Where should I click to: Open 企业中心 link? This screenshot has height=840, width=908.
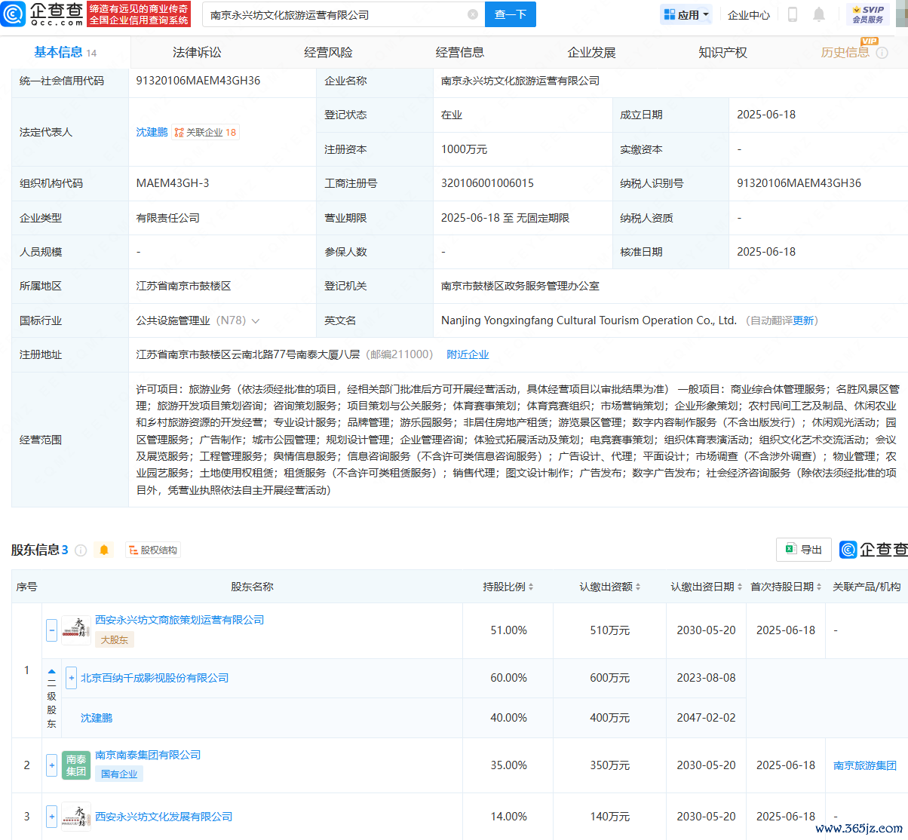click(749, 14)
